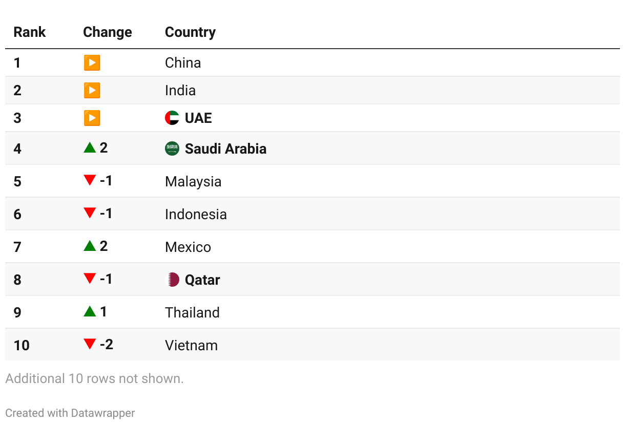
Task: Click China's orange no-change arrow icon
Action: click(x=92, y=62)
